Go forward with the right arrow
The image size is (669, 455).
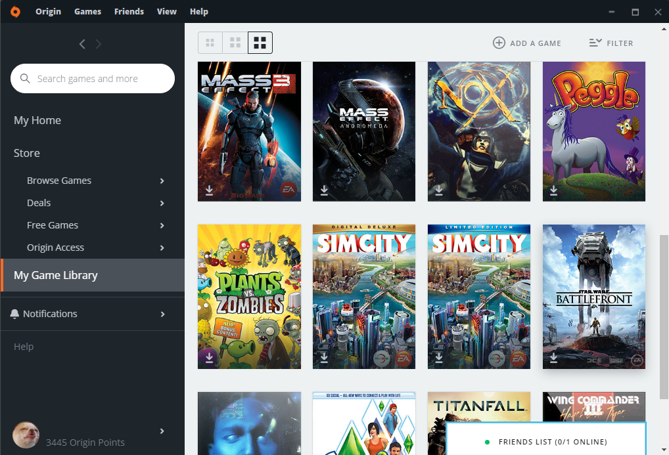point(99,44)
